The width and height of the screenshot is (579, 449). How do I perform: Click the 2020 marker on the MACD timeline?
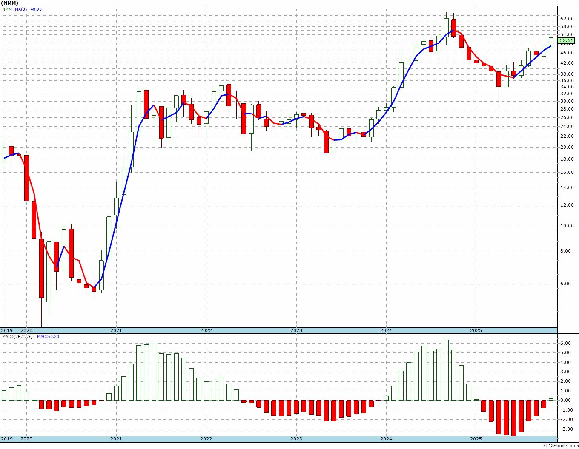(x=26, y=439)
